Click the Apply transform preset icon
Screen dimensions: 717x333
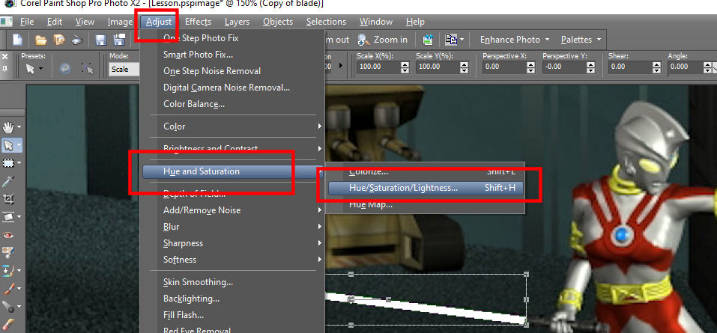(65, 69)
